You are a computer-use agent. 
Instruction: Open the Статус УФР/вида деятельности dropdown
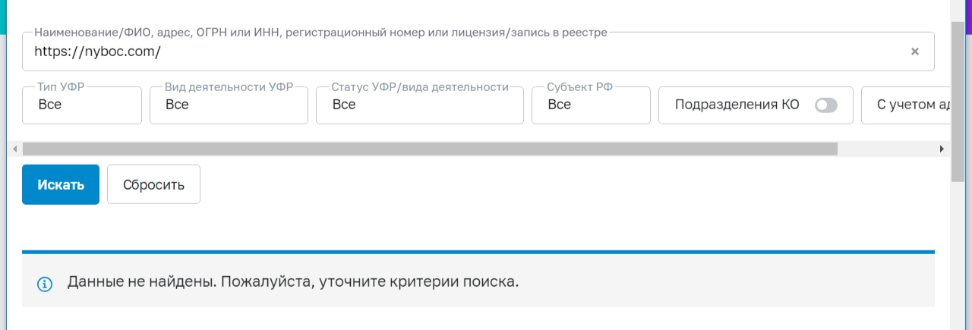419,105
